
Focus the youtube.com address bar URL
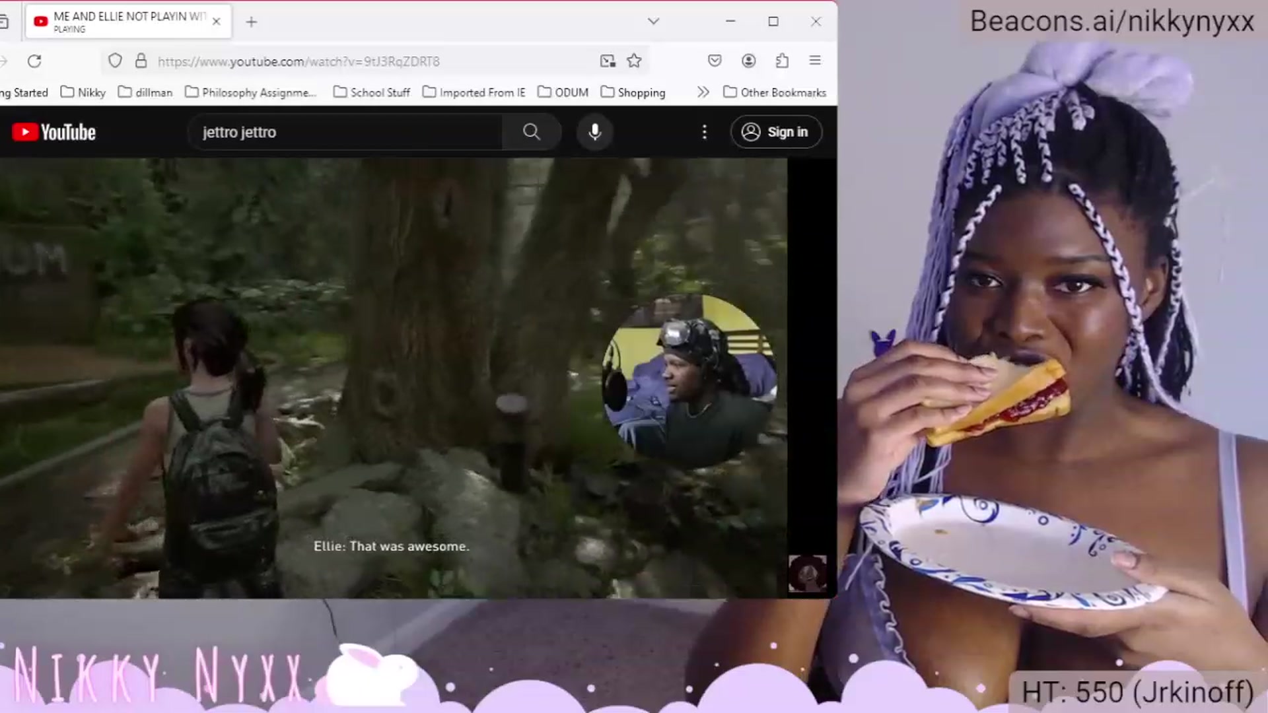299,61
